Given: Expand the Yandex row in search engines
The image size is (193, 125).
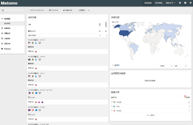Looking at the screenshot, I should (x=112, y=110).
